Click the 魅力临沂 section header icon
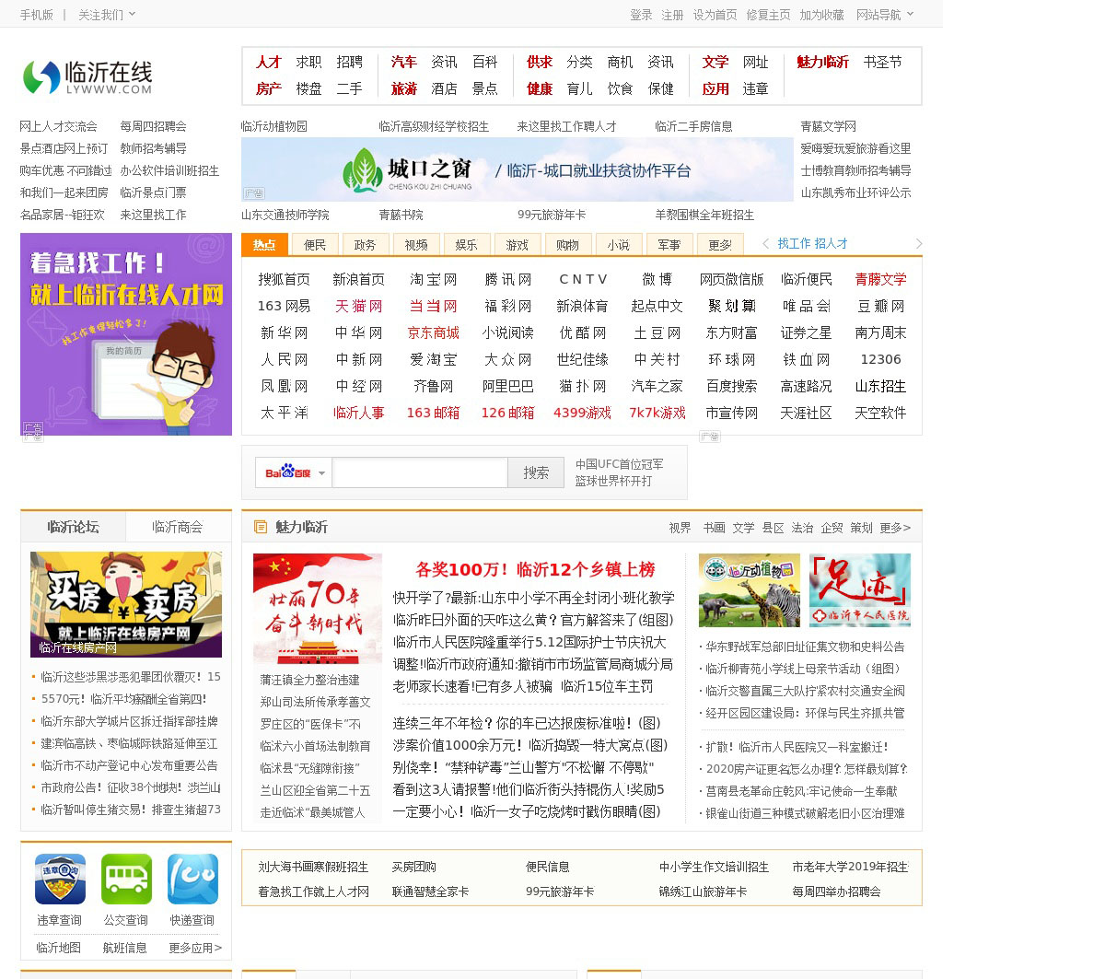 pyautogui.click(x=261, y=527)
